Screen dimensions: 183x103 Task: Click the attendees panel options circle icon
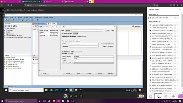pos(180,9)
